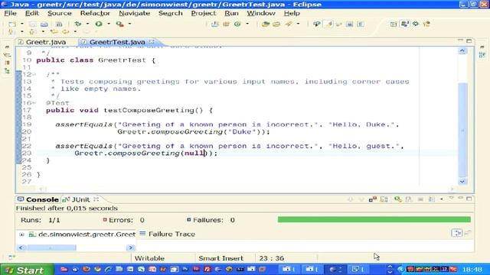Select the JUnit view tab
Viewport: 490px width, 275px height.
tap(80, 199)
